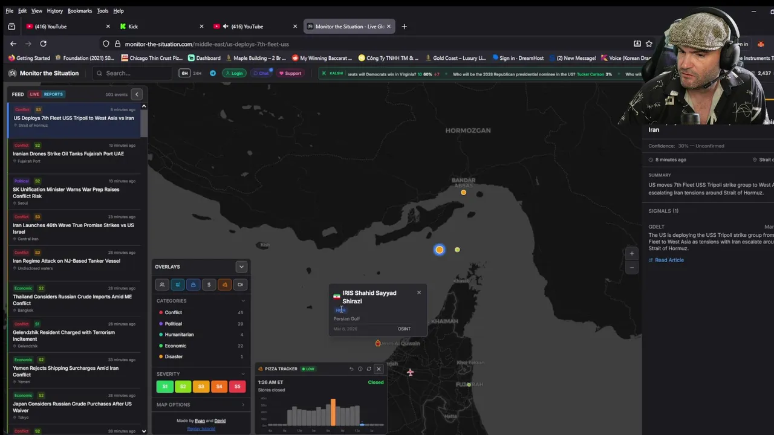Open the Pizza Tracker info icon
This screenshot has width=774, height=435.
tap(360, 369)
